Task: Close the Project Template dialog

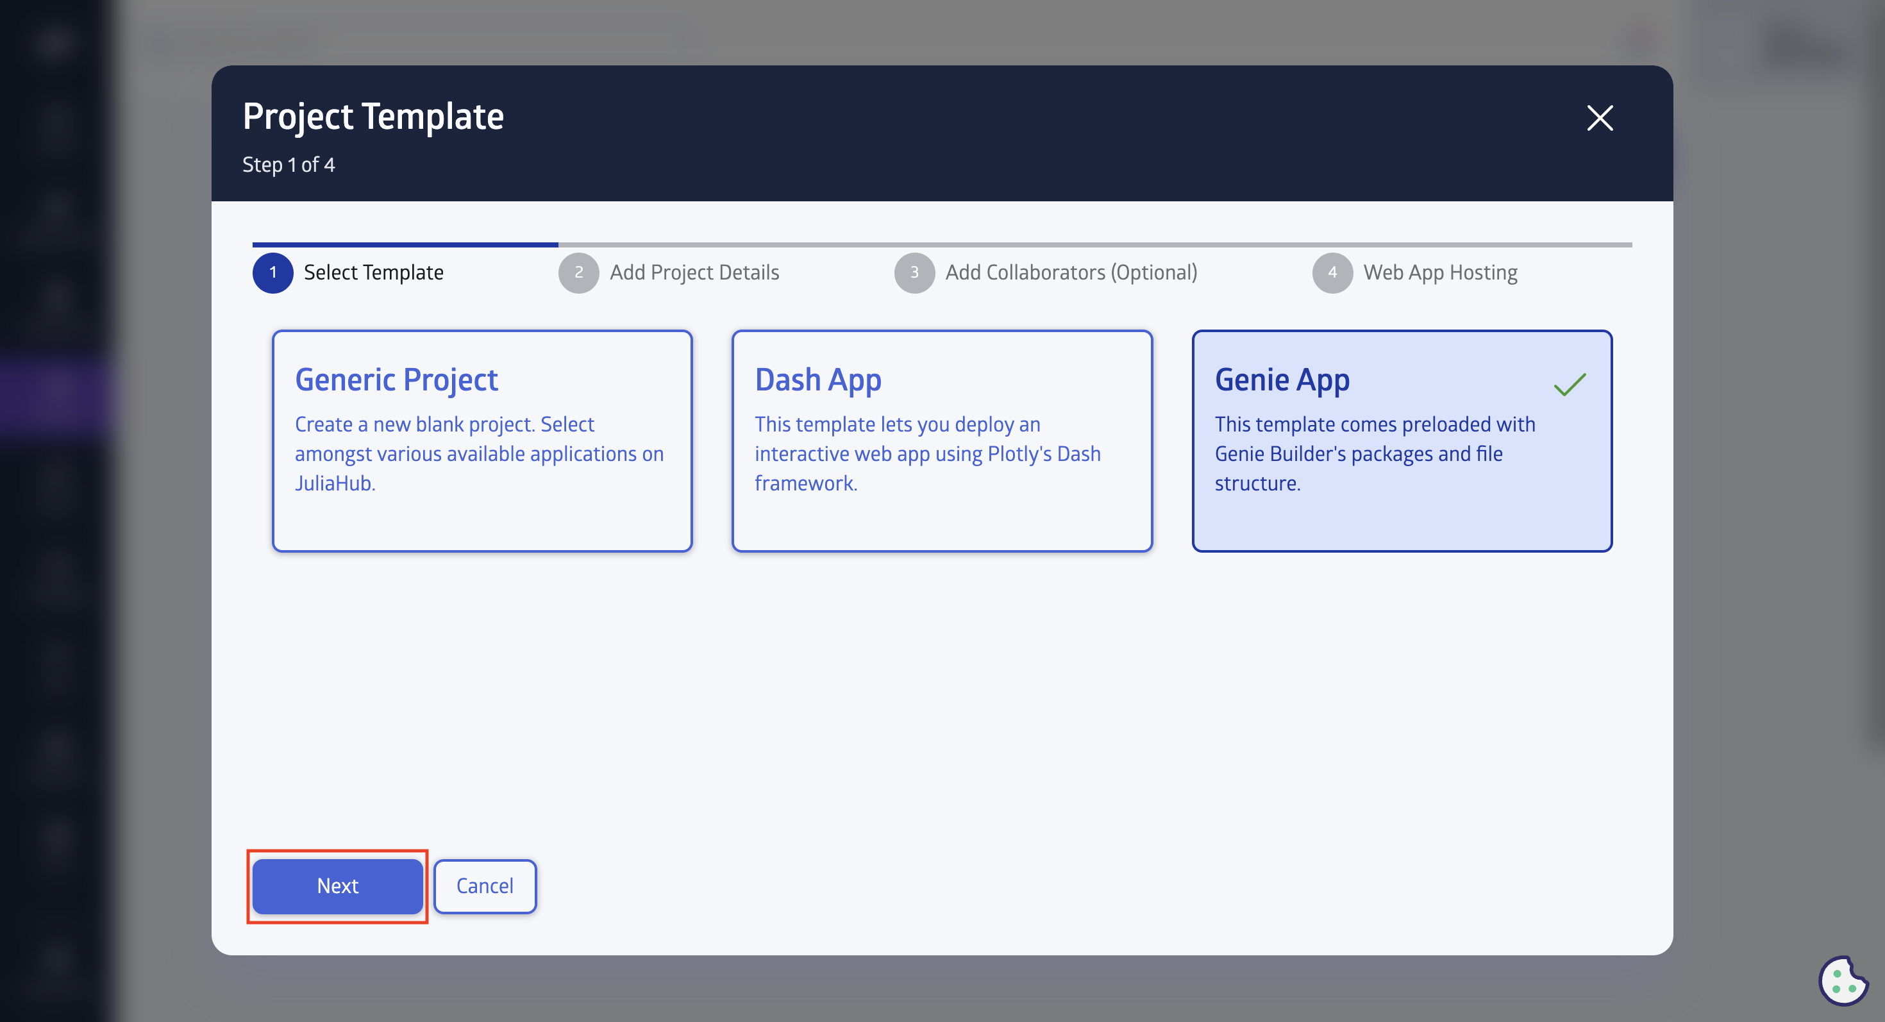Action: (1600, 118)
